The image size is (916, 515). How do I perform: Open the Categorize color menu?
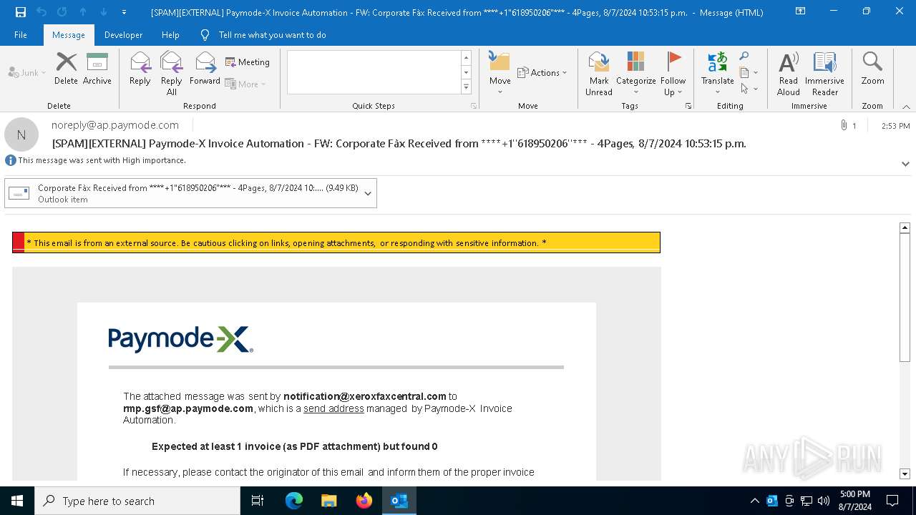pos(636,74)
